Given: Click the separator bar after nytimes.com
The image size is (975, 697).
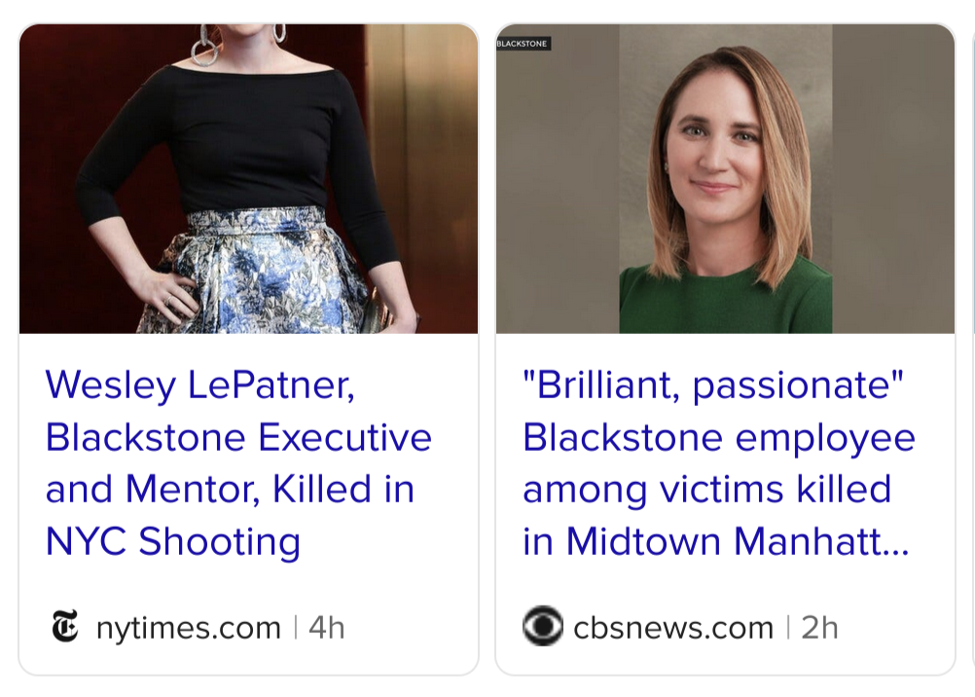Looking at the screenshot, I should [x=295, y=628].
